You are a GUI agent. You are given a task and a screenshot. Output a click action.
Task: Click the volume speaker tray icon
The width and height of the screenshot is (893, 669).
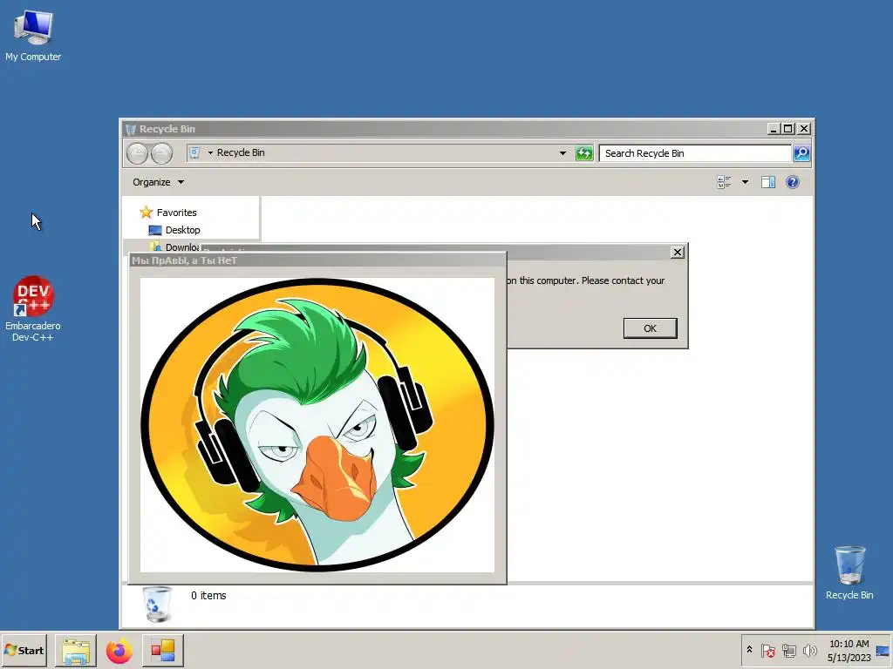(x=809, y=650)
